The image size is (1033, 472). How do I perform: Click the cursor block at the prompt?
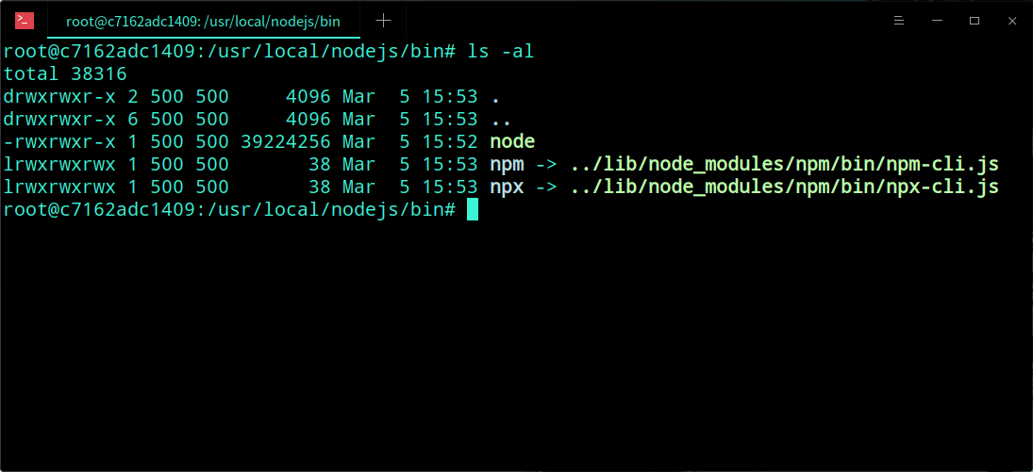[473, 210]
